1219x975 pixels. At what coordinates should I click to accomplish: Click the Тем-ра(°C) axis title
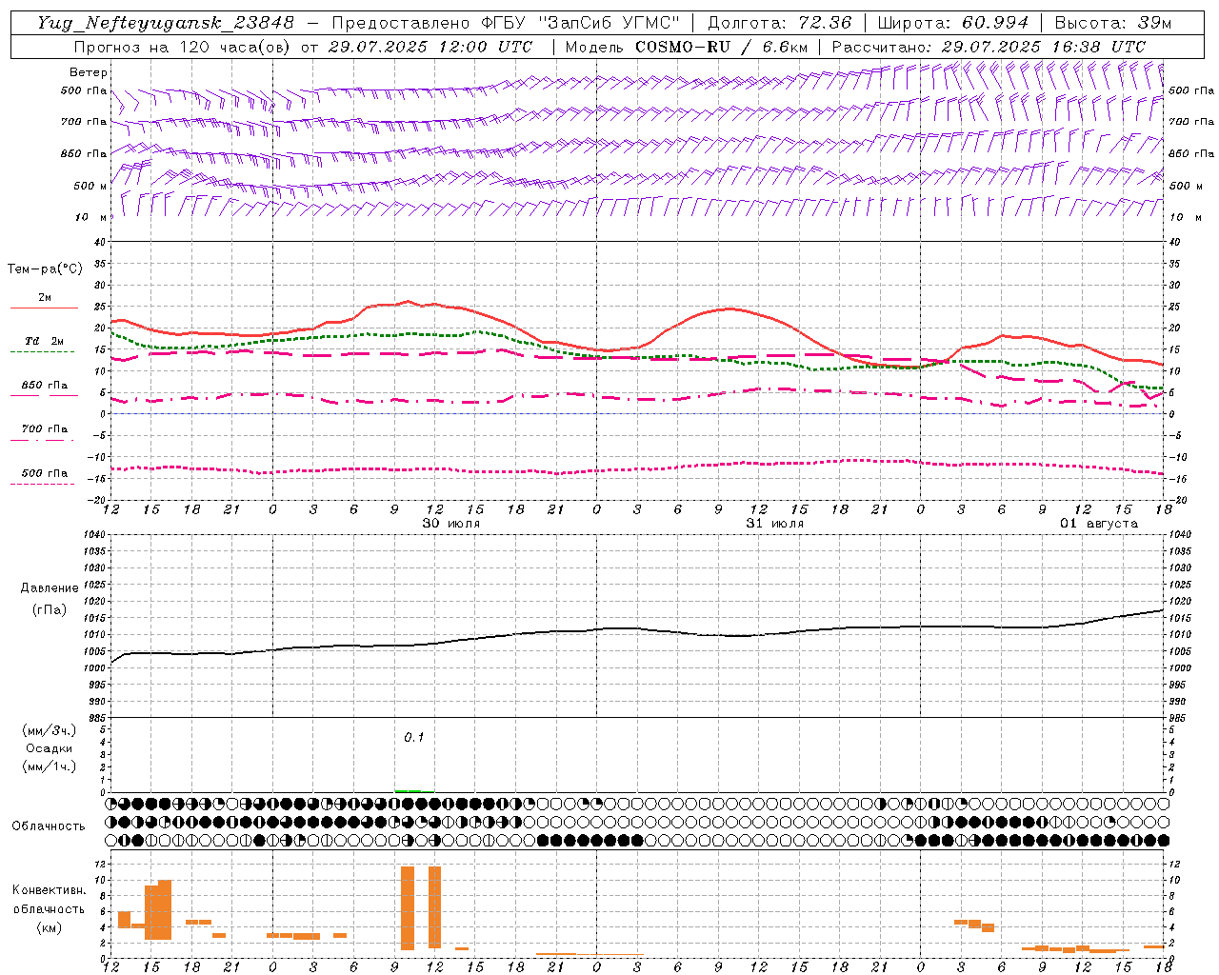[45, 269]
